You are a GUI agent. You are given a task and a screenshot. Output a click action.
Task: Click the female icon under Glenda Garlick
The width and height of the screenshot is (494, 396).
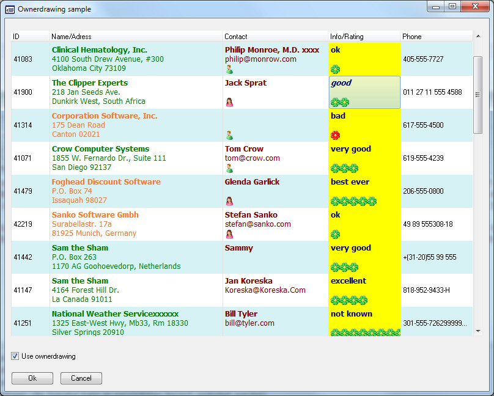229,201
